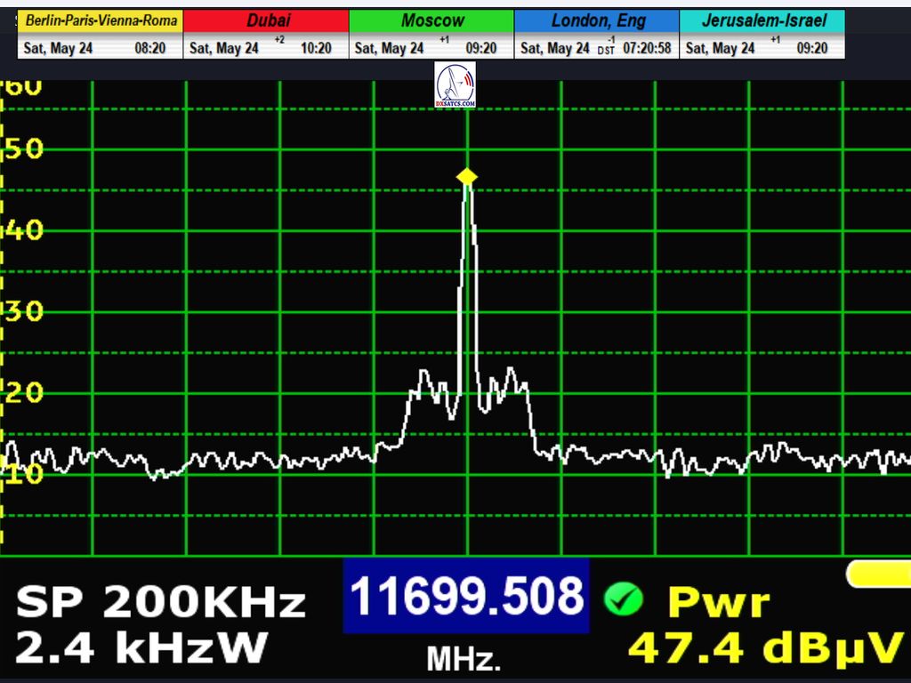
Task: Click the MHz. unit label
Action: [x=464, y=659]
